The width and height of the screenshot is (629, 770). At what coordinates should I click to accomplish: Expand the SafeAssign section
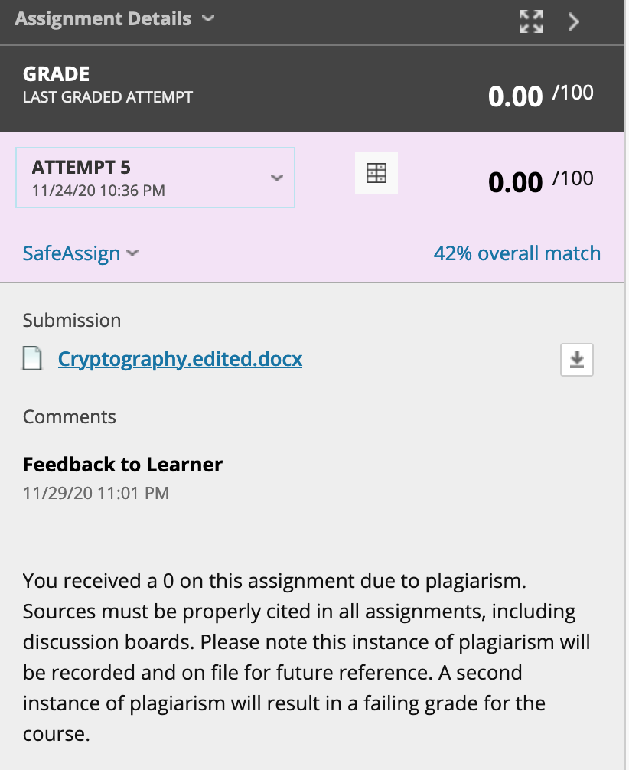pos(81,253)
